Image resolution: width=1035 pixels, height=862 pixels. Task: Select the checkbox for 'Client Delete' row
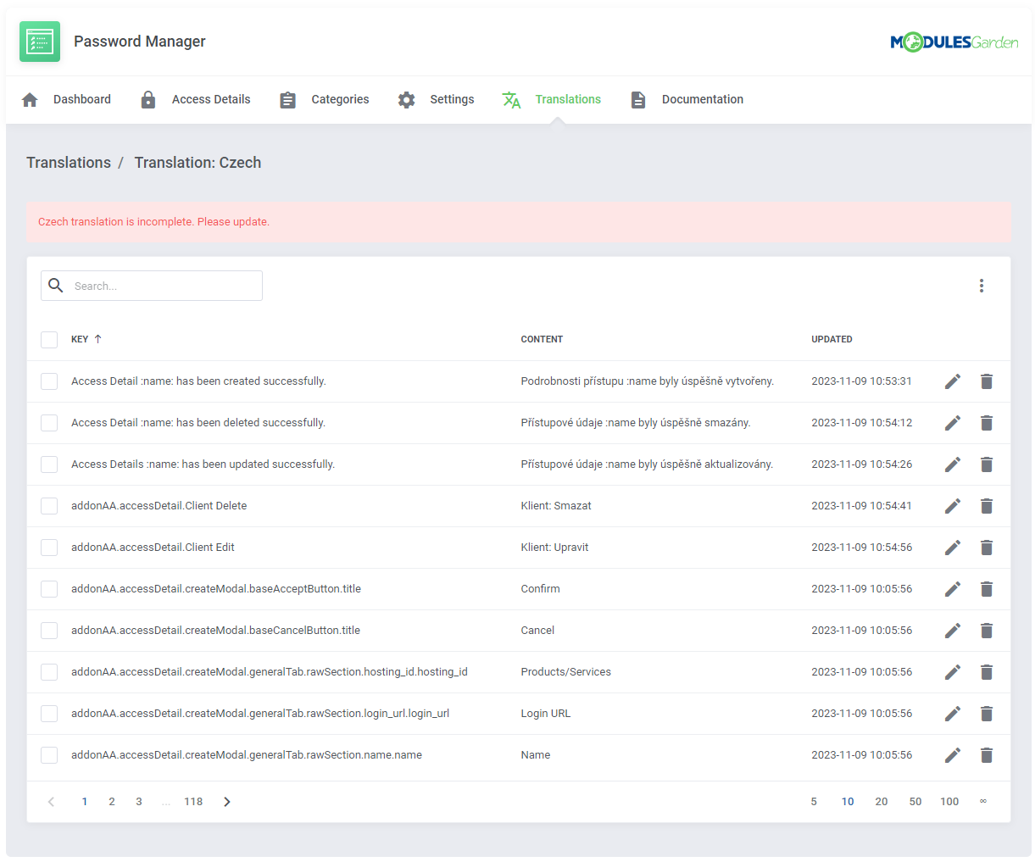point(49,506)
